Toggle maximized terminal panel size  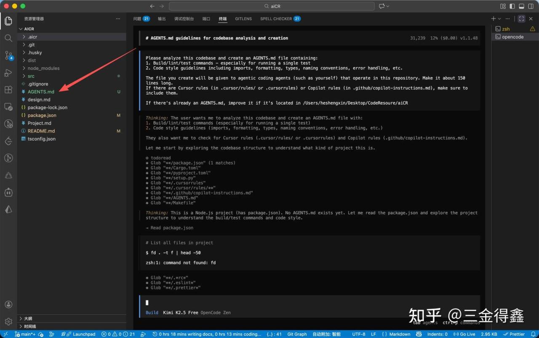(521, 19)
